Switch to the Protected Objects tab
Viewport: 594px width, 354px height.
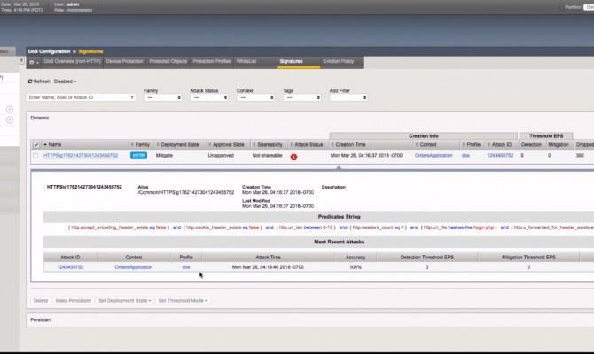tap(169, 62)
